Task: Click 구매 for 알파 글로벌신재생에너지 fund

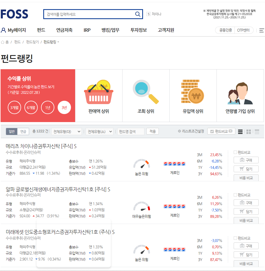Action: pos(246,203)
